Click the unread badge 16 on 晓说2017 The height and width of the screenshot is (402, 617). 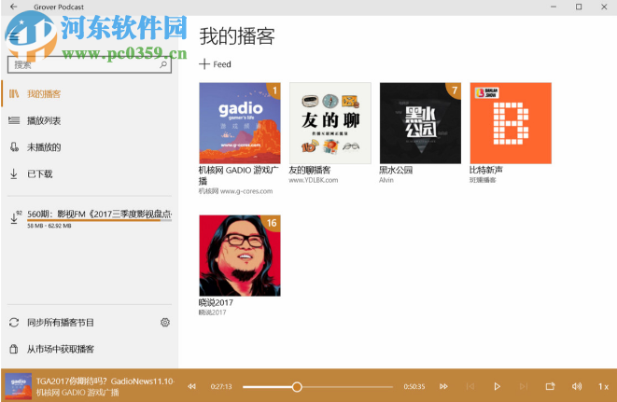(x=272, y=223)
